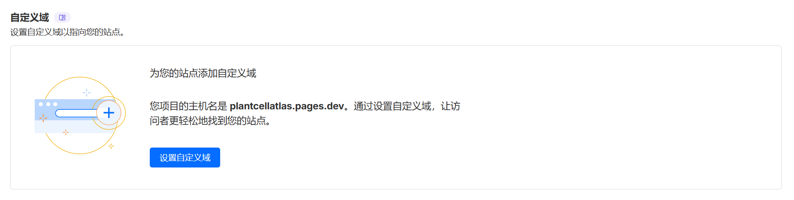This screenshot has height=200, width=794.
Task: Click the orange sparkle left of address bar
Action: (43, 118)
